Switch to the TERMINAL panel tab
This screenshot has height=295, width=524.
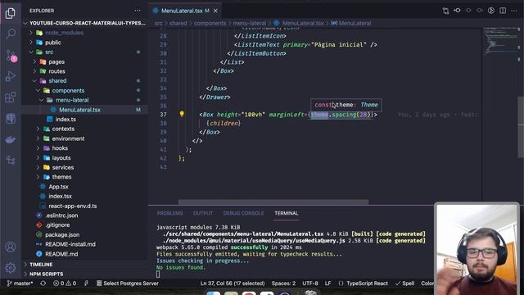pyautogui.click(x=287, y=213)
